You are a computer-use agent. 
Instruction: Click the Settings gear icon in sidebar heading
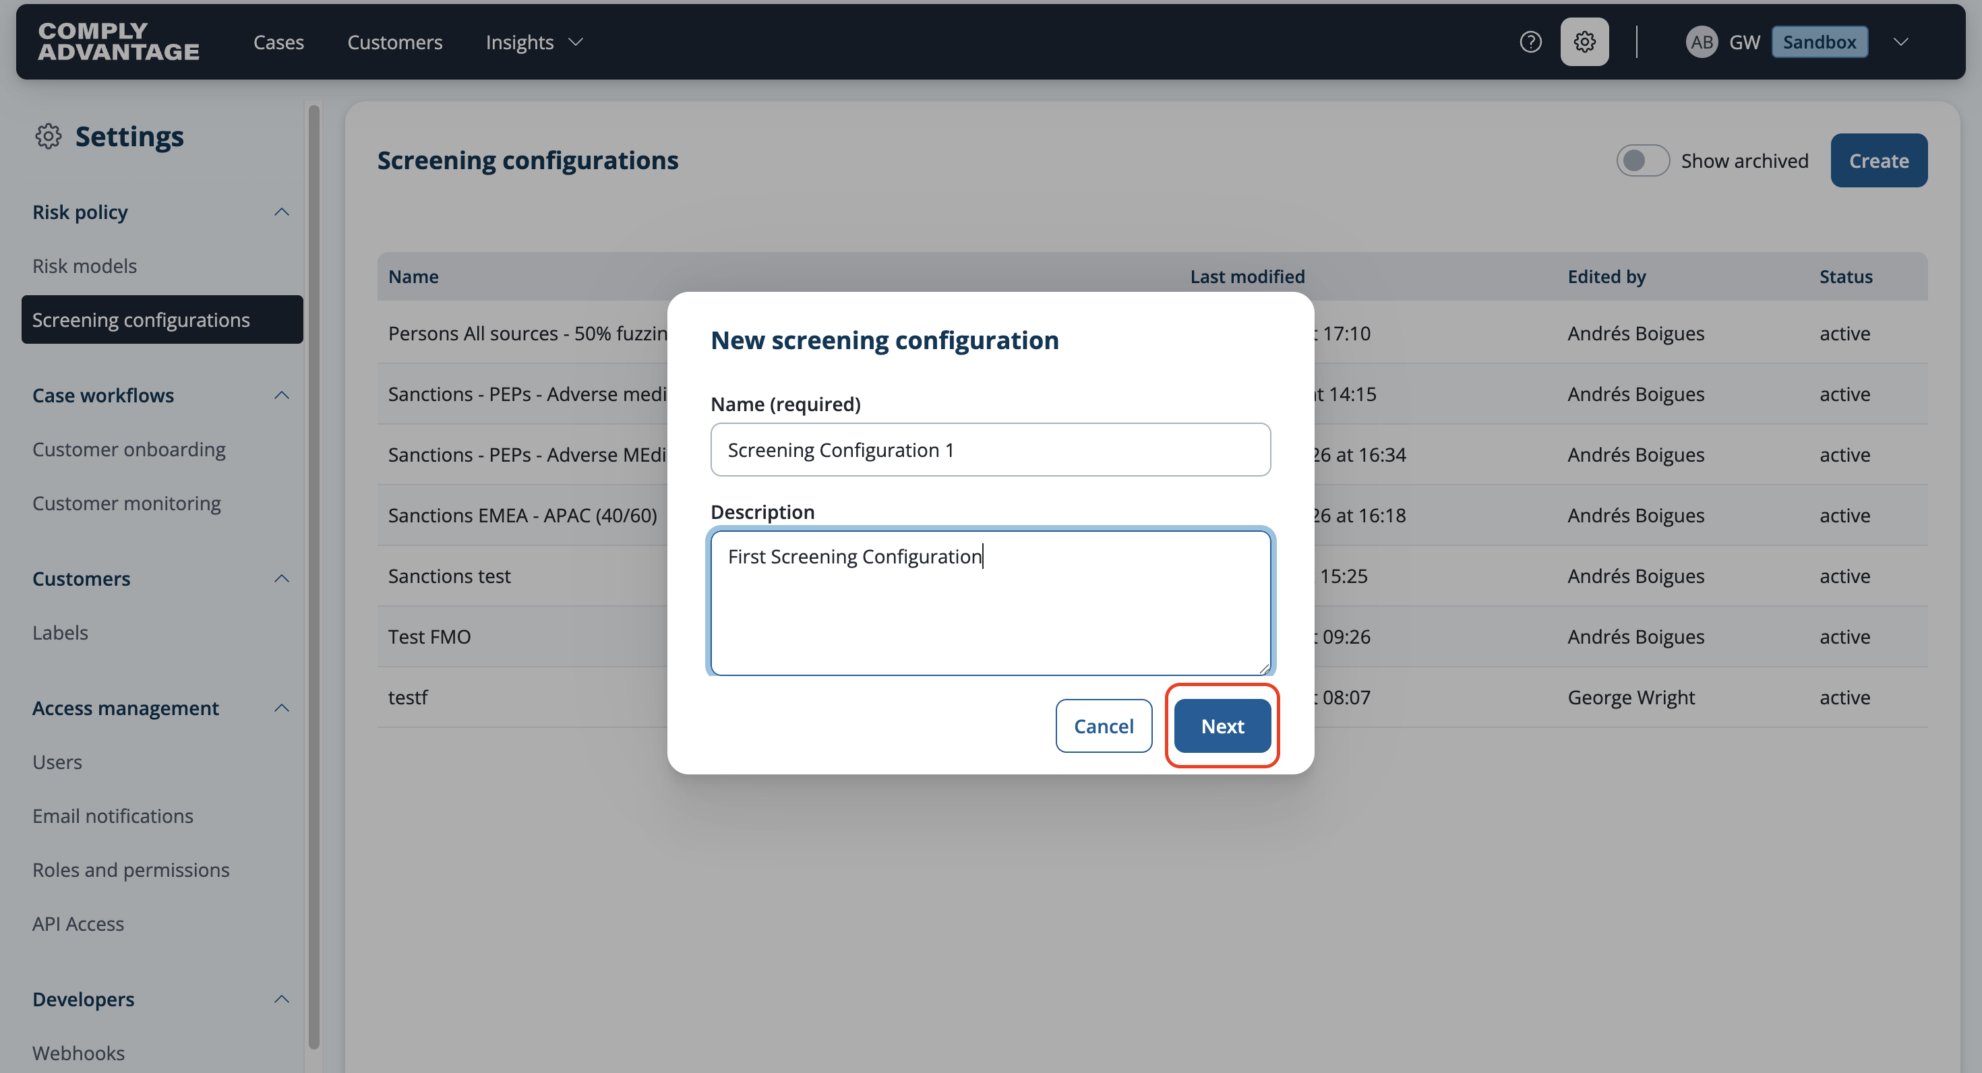point(48,136)
